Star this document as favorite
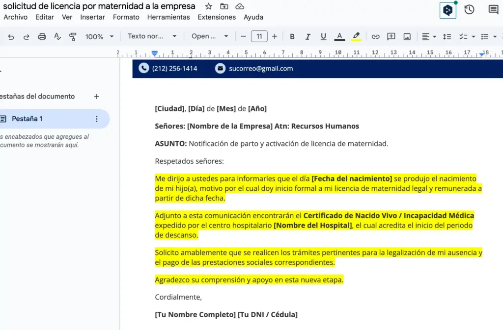Viewport: 503px width, 330px height. tap(209, 6)
